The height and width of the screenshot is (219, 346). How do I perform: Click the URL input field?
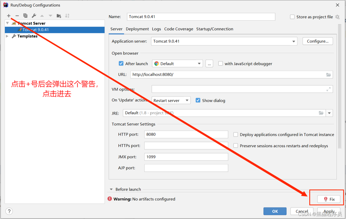point(232,74)
